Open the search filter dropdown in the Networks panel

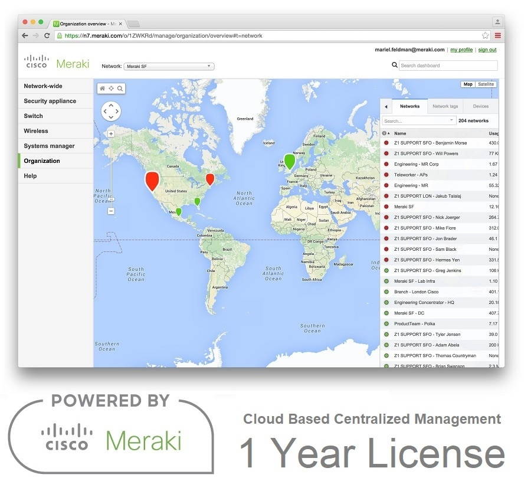click(x=452, y=120)
